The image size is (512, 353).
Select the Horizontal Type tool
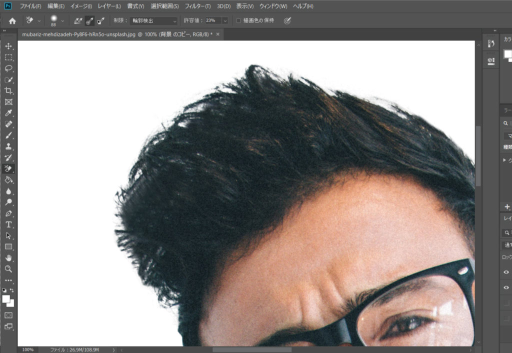8,224
